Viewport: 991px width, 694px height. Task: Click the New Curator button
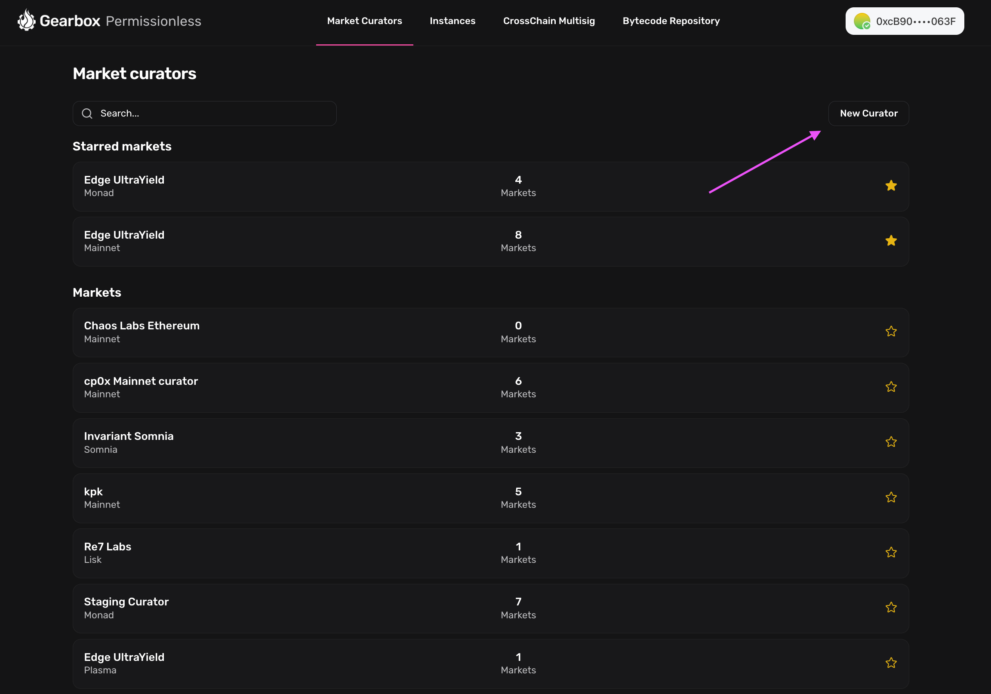click(x=868, y=114)
